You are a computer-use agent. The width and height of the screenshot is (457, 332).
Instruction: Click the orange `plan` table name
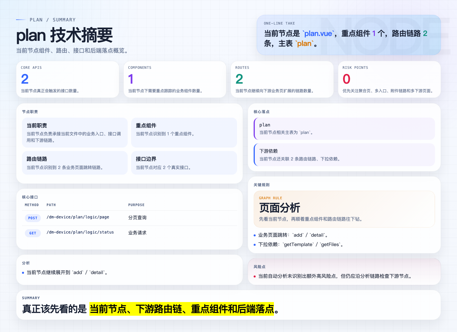click(x=304, y=44)
